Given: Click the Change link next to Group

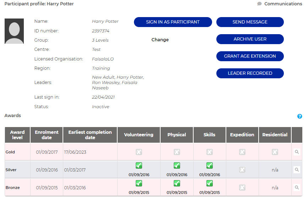Looking at the screenshot, I should coord(160,40).
